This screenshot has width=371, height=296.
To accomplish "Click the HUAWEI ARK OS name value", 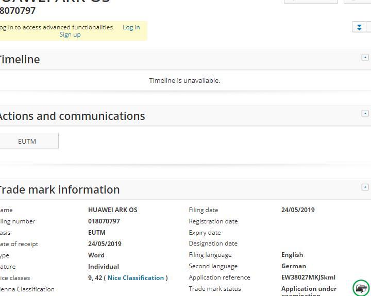I will click(x=112, y=210).
